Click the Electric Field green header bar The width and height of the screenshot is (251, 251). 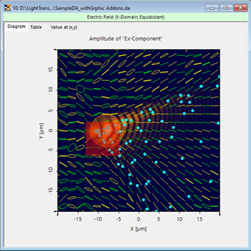[x=126, y=17]
